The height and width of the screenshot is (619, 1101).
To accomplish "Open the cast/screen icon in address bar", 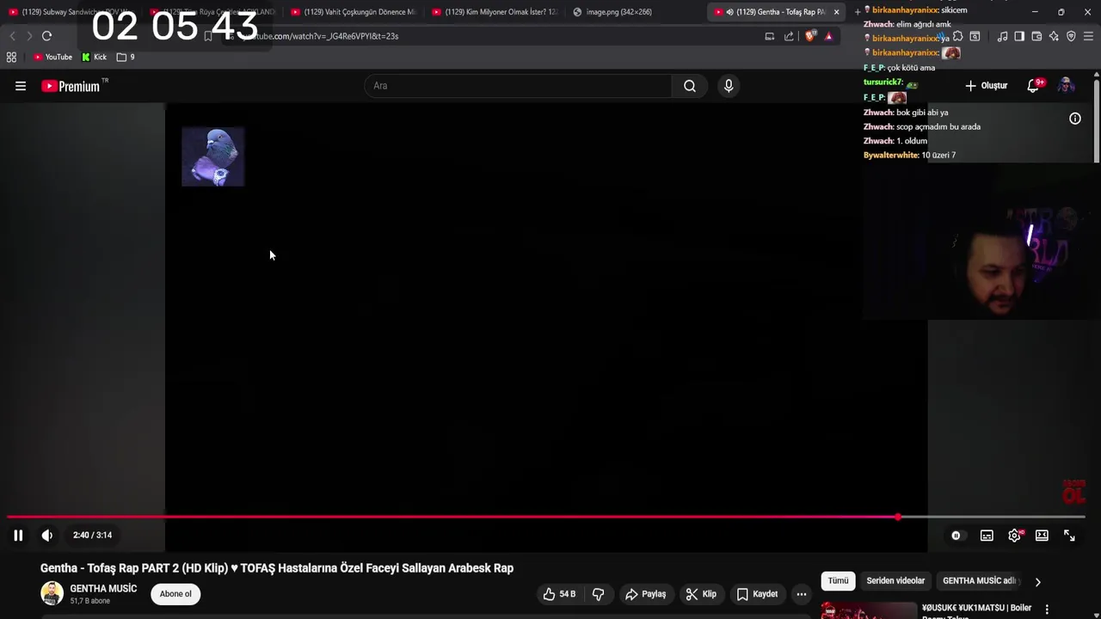I will click(x=770, y=36).
